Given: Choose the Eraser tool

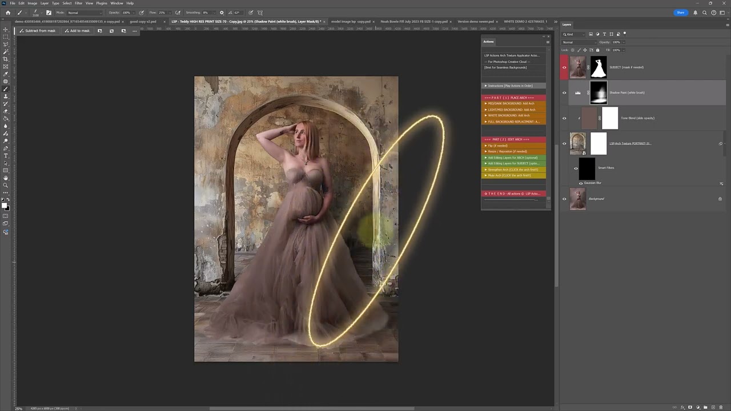Looking at the screenshot, I should pos(6,111).
